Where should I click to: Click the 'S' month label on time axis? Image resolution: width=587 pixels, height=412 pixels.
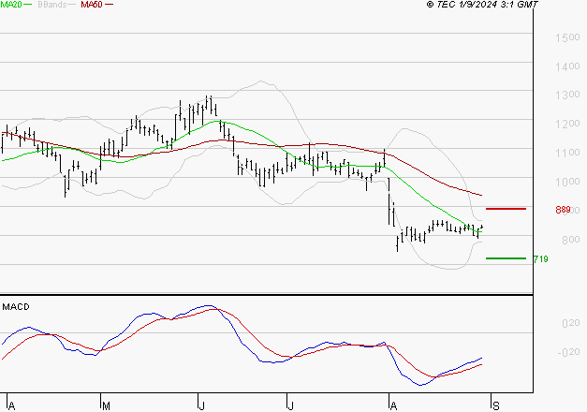(x=496, y=405)
